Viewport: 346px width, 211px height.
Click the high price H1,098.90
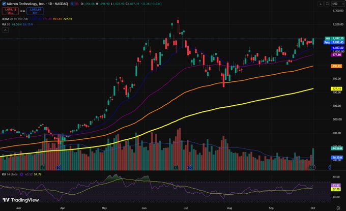103,4
